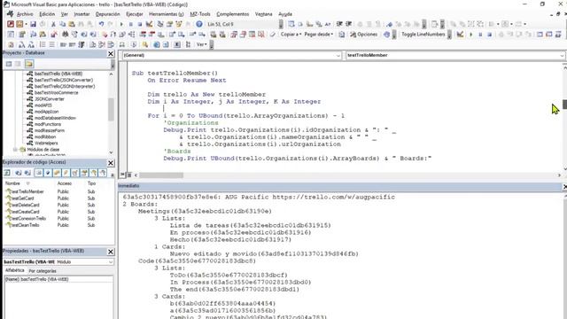Select testDeleteCard in the Code Explorer list
The image size is (567, 319).
[24, 205]
